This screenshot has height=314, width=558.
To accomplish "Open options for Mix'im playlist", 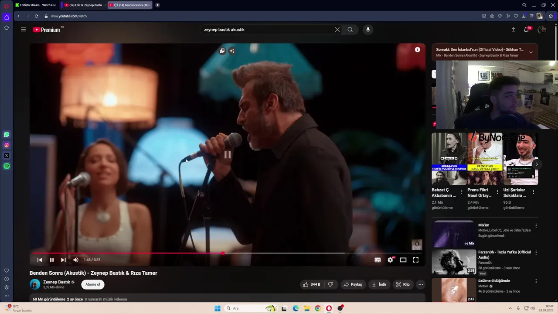I will [x=536, y=225].
